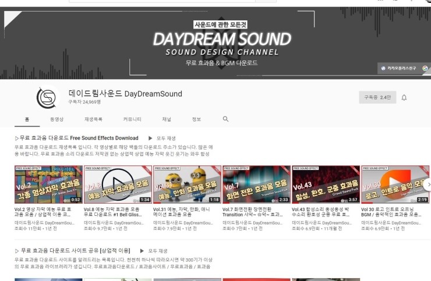The image size is (431, 281).
Task: Click the channel name under the Vol.43 video
Action: point(322,223)
